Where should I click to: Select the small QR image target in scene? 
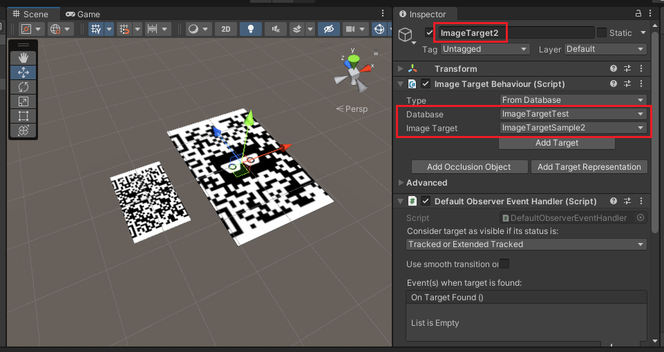pyautogui.click(x=149, y=202)
